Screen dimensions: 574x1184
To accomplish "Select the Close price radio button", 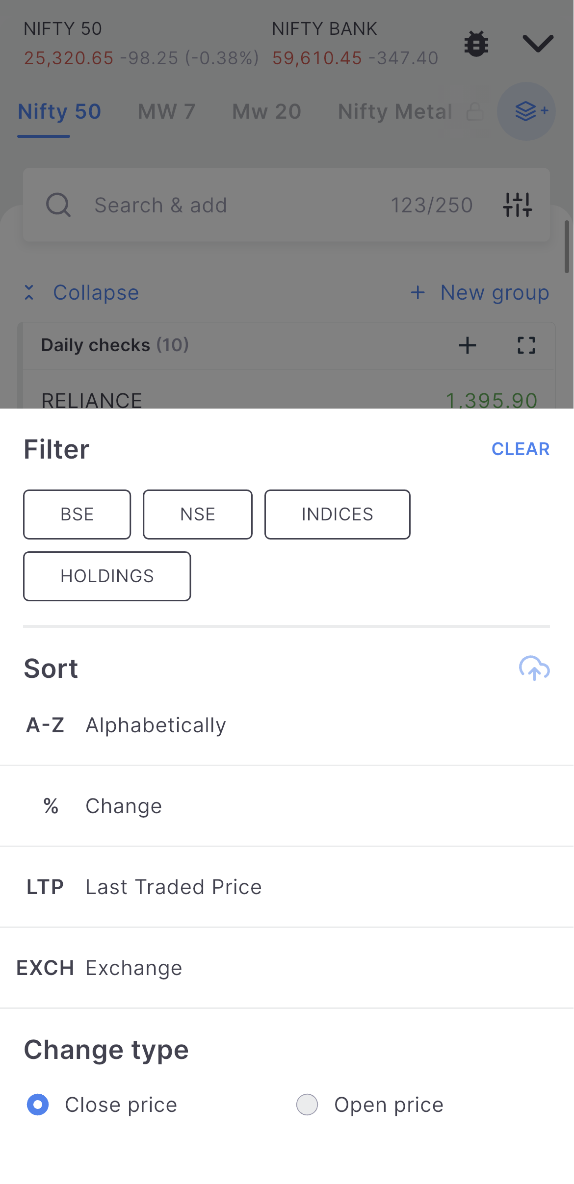I will (x=38, y=1105).
